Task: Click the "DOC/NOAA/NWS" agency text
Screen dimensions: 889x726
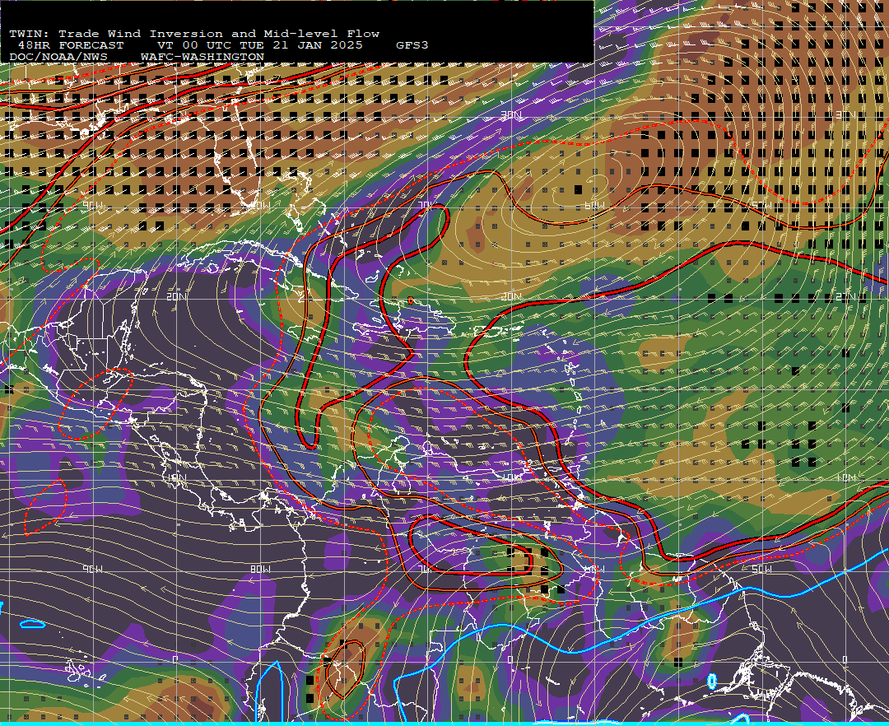Action: click(x=58, y=58)
